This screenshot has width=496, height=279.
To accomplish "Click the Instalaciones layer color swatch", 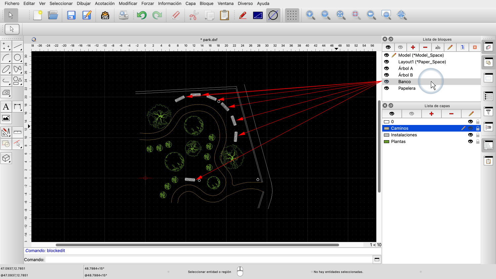I will point(386,135).
